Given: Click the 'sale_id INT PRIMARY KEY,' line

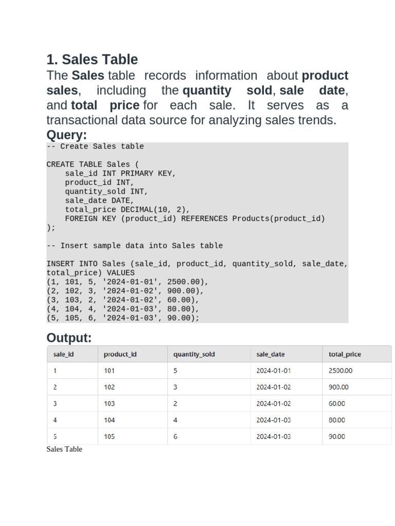Looking at the screenshot, I should 120,174.
